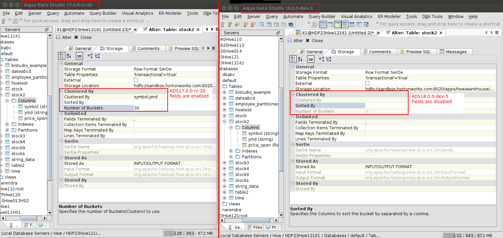Collapse all categories icon in ADS 17 Storage tab
Viewport: 503px width, 238px height.
[x=97, y=56]
